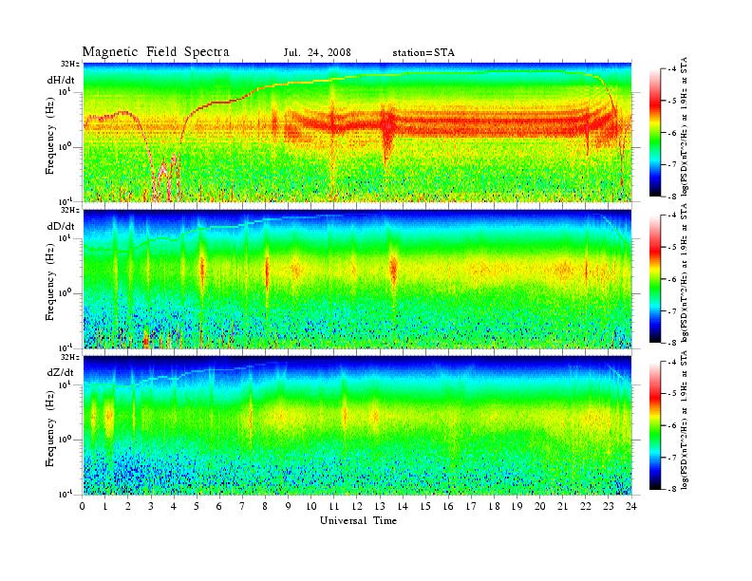Click the '24' tick on the Universal Time axis
Screen dimensions: 752x581
coord(631,506)
